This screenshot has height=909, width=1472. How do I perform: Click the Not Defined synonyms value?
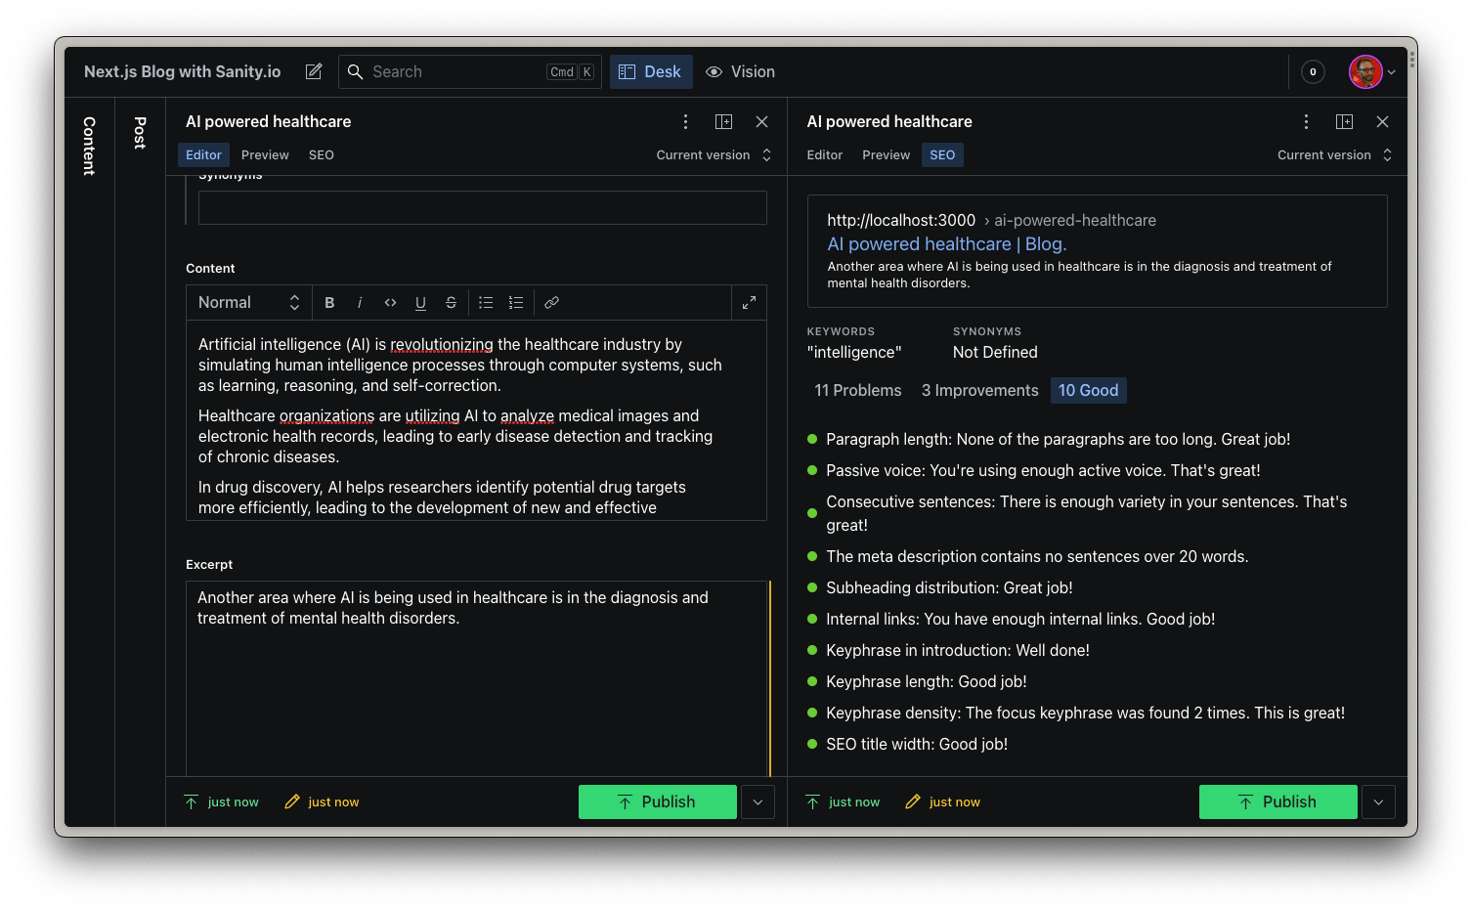[995, 352]
